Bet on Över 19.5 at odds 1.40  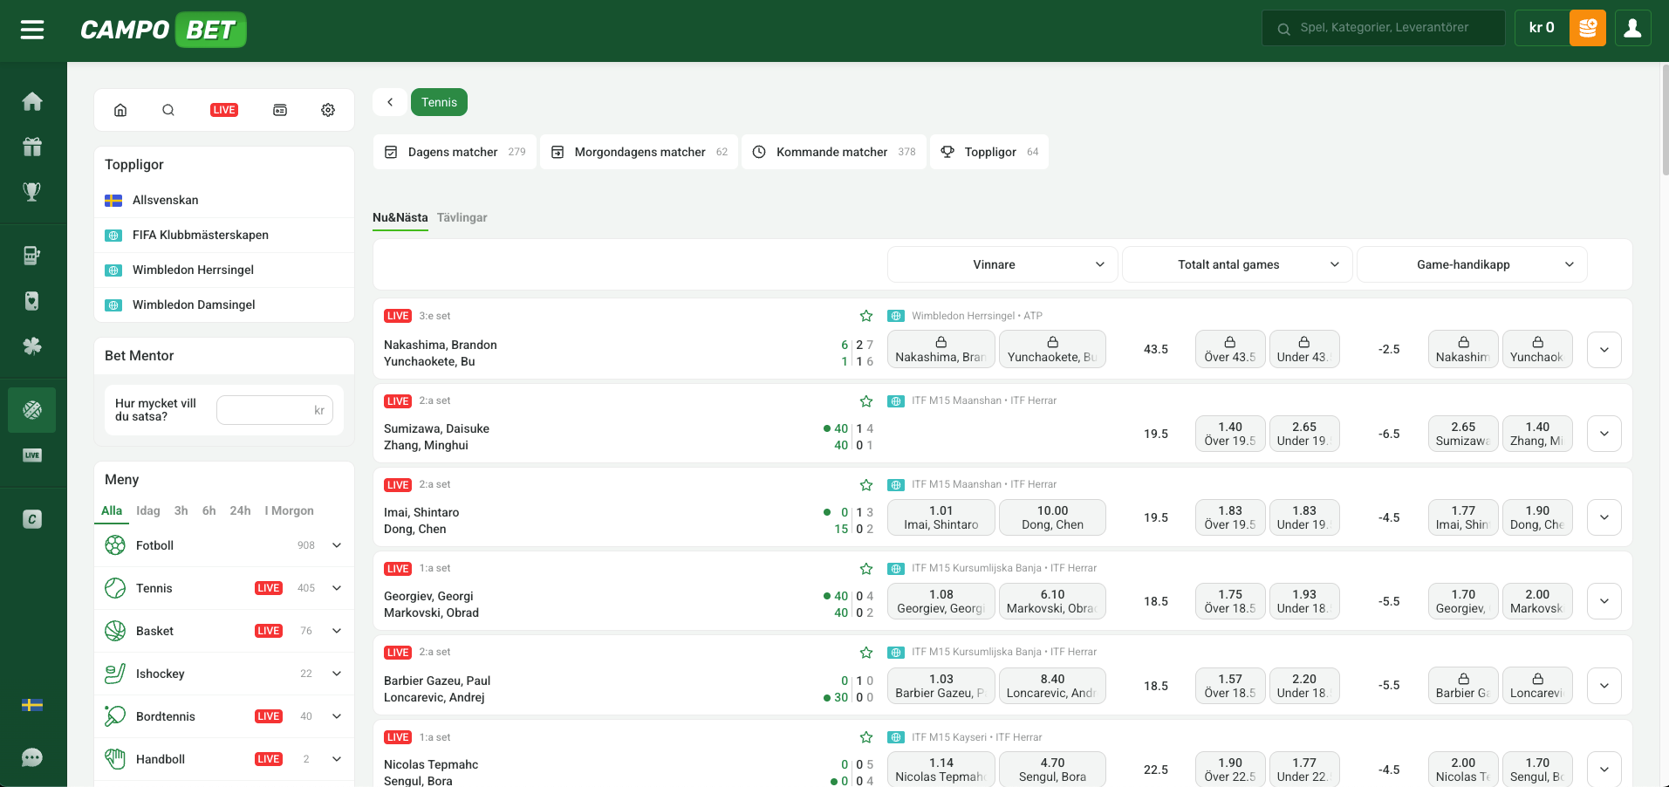(x=1229, y=434)
